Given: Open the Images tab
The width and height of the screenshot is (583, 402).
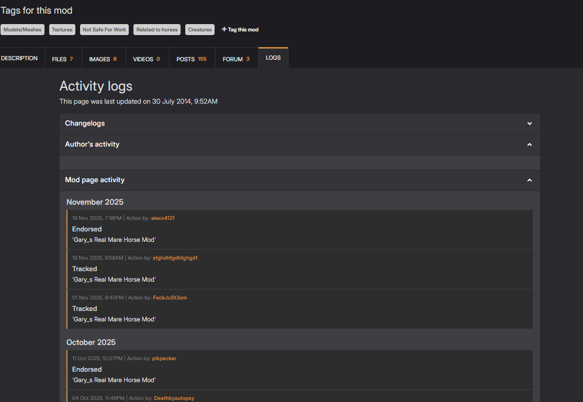Looking at the screenshot, I should pyautogui.click(x=103, y=59).
